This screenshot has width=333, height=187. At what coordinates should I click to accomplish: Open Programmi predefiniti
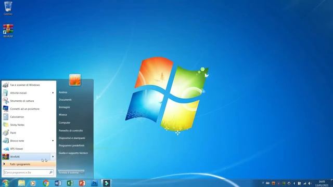click(x=71, y=145)
